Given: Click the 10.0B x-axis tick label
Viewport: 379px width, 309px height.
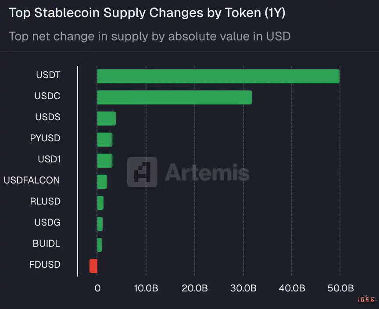Looking at the screenshot, I should click(x=146, y=288).
